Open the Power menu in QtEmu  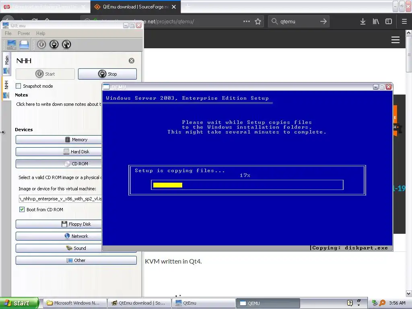24,33
